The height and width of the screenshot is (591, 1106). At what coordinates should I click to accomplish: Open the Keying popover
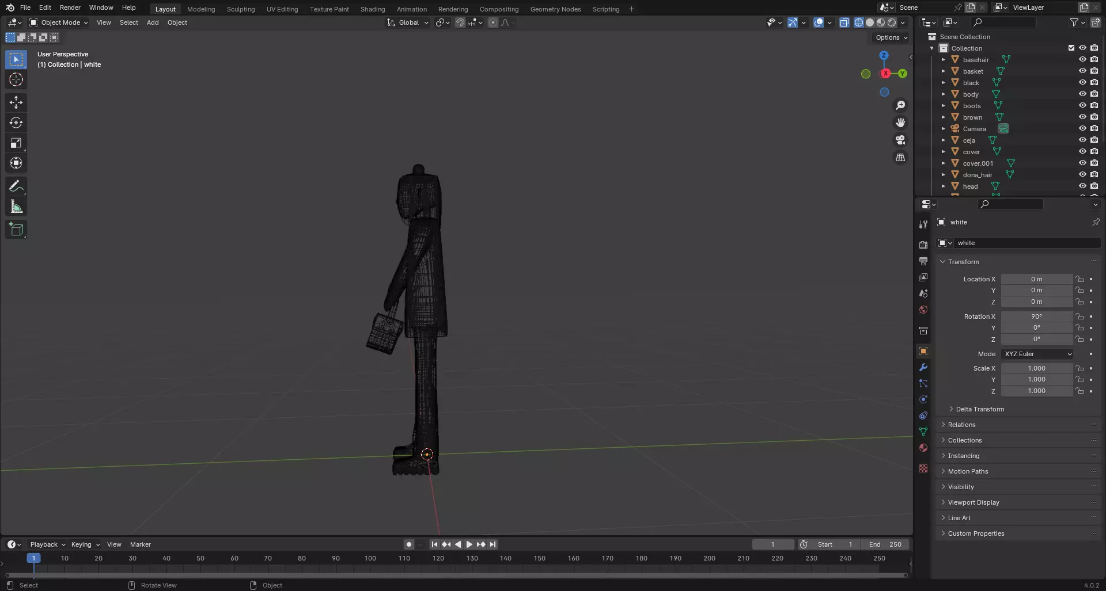pyautogui.click(x=85, y=544)
